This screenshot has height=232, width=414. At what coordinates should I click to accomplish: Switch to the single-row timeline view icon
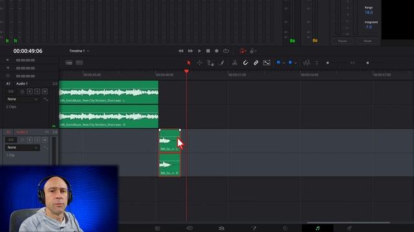tap(69, 63)
